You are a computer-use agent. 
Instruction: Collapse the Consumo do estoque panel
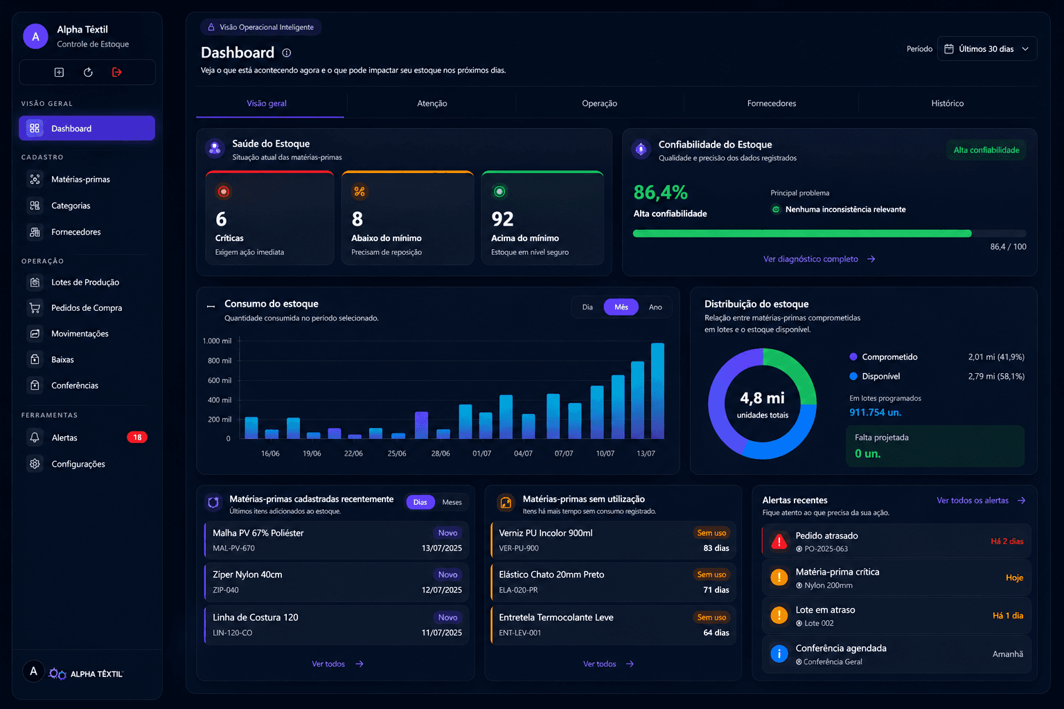[x=211, y=306]
